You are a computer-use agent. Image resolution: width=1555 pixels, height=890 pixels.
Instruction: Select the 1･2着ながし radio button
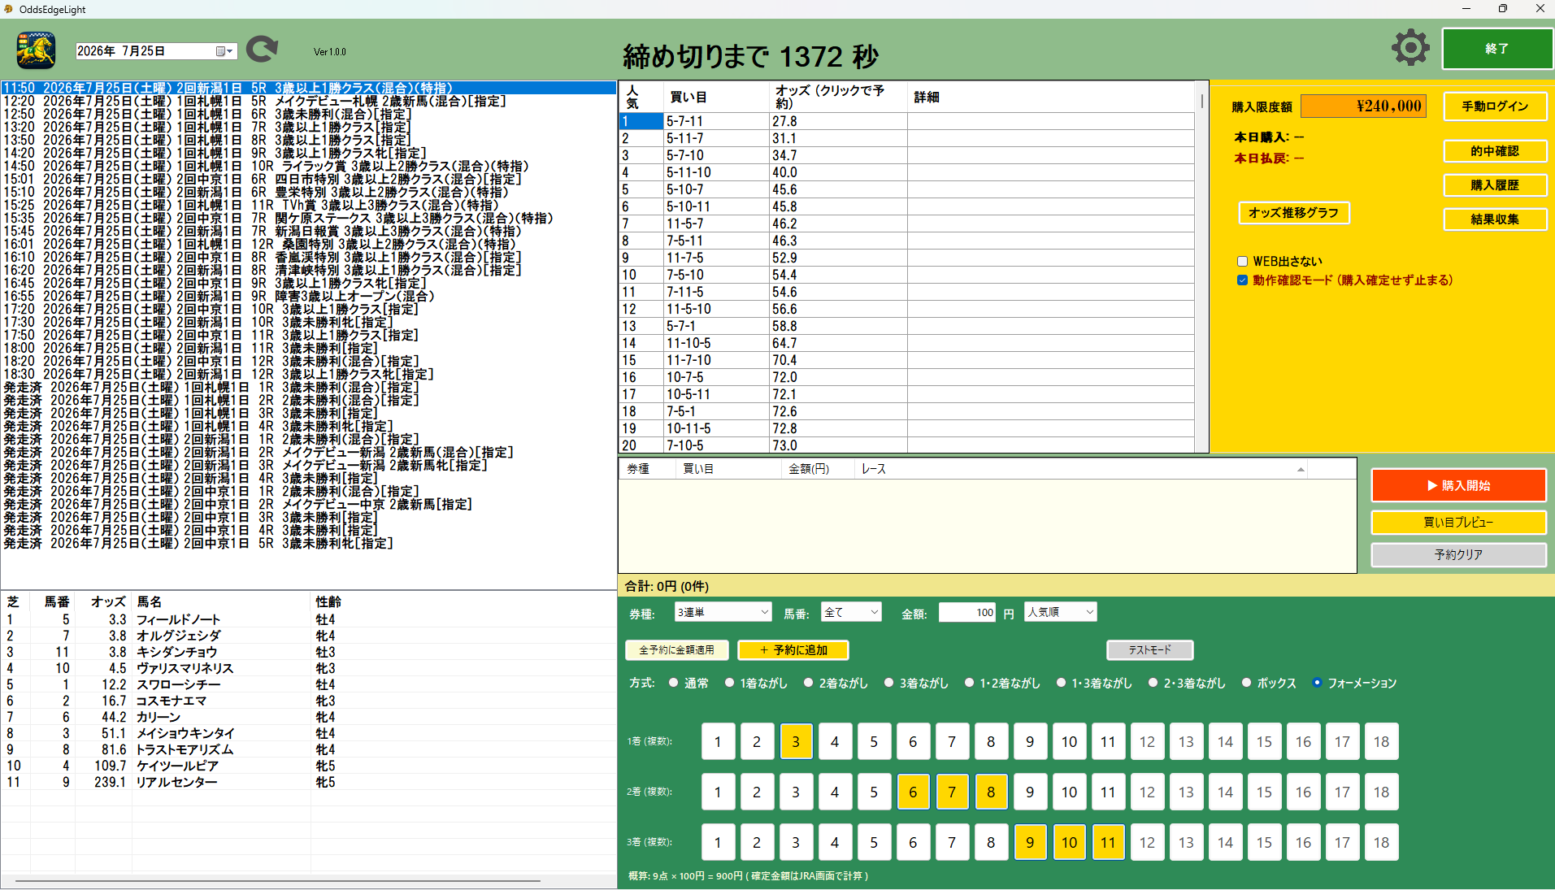pyautogui.click(x=970, y=683)
